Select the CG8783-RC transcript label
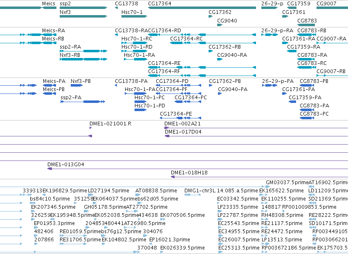348x254 pixels. [312, 63]
